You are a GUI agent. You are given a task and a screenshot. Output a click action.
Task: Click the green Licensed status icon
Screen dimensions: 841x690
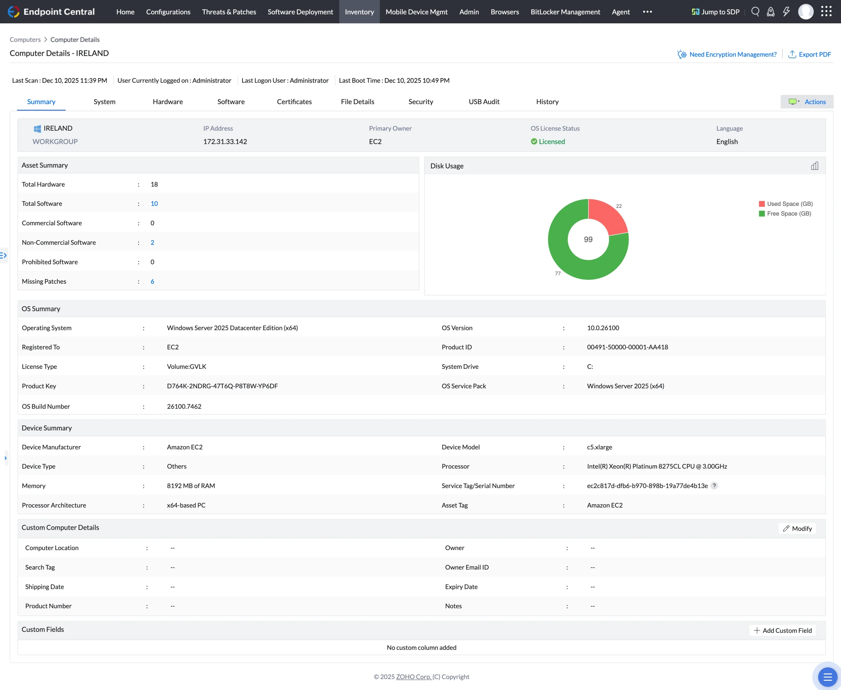coord(534,142)
